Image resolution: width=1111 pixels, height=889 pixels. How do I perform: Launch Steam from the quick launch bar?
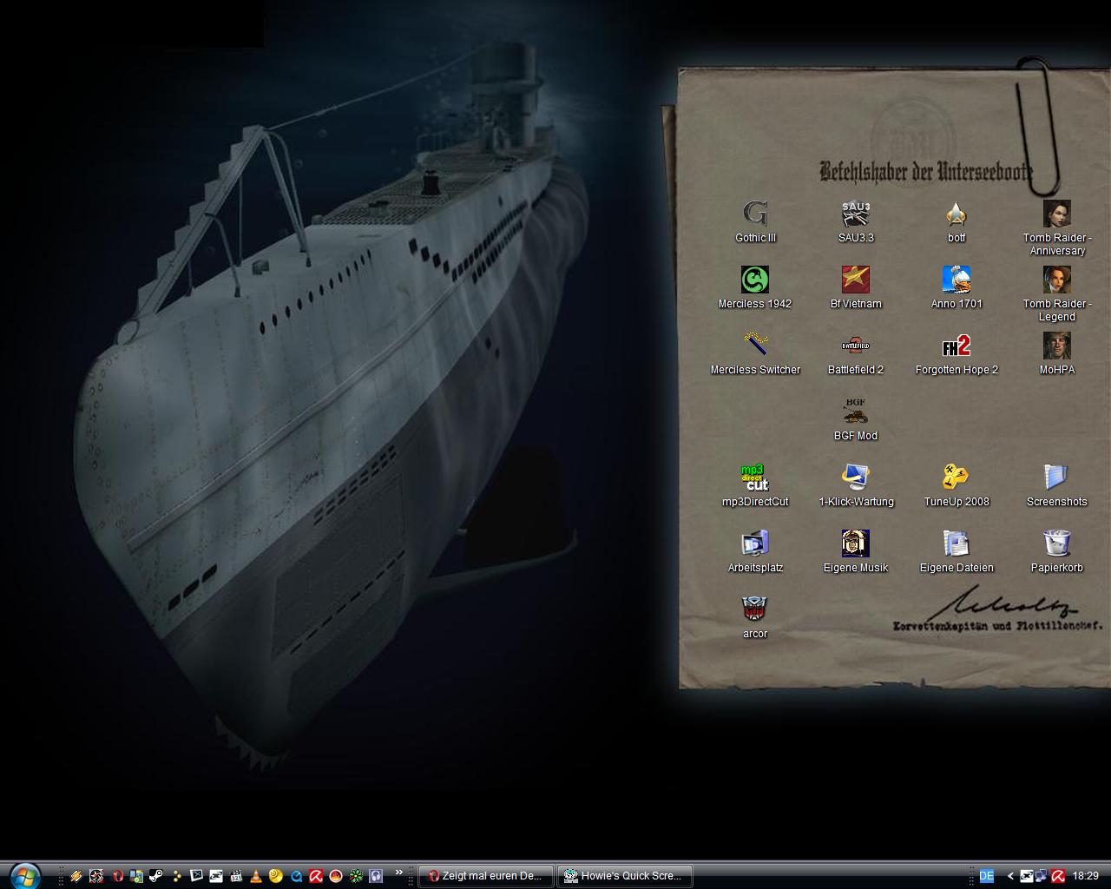coord(156,876)
